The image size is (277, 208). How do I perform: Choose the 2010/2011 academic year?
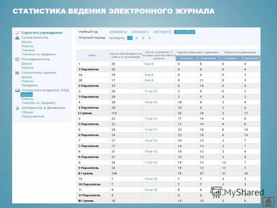(140, 32)
